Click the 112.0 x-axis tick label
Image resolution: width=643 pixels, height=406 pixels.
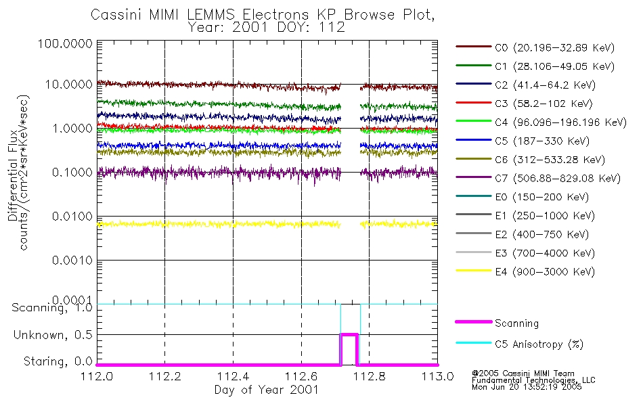click(x=97, y=376)
